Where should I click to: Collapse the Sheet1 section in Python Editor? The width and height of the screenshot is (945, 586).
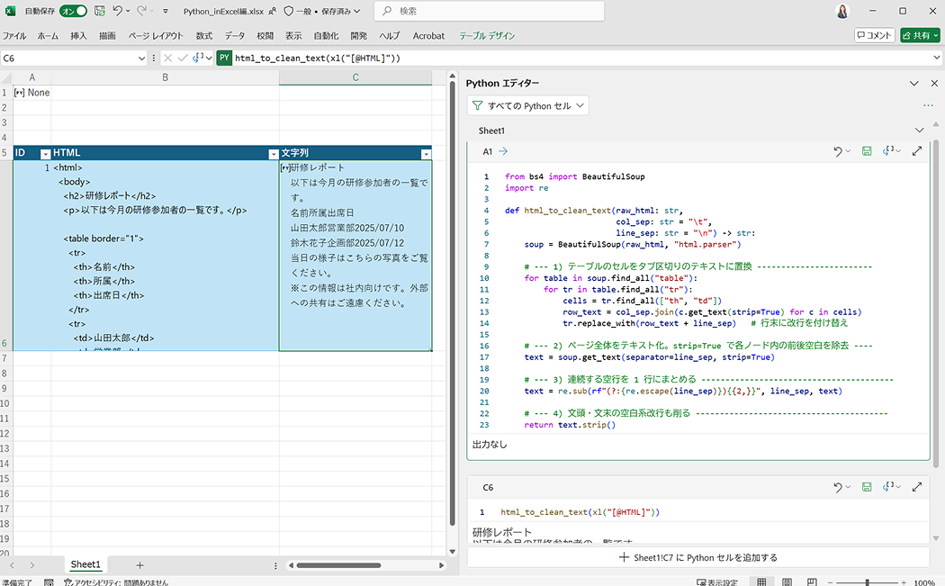coord(919,131)
